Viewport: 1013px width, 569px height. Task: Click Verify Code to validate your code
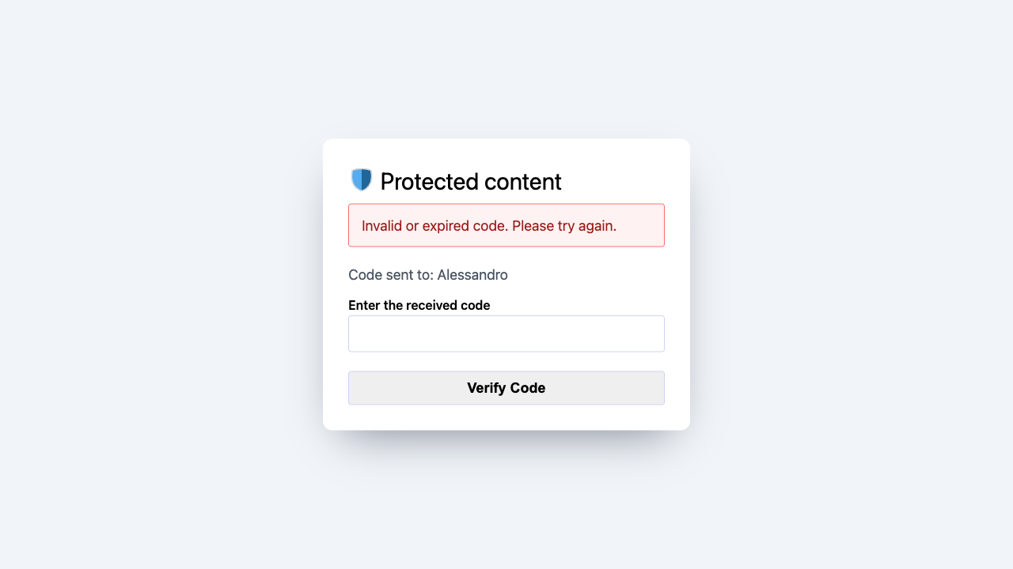(x=506, y=388)
